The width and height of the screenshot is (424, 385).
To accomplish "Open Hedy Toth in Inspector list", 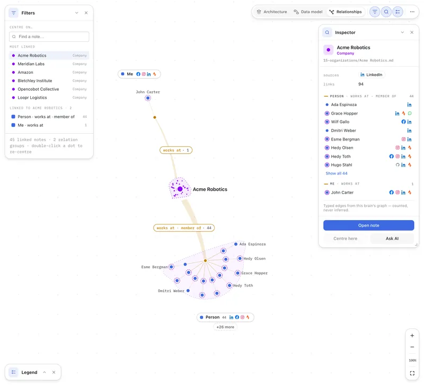I will [x=368, y=156].
